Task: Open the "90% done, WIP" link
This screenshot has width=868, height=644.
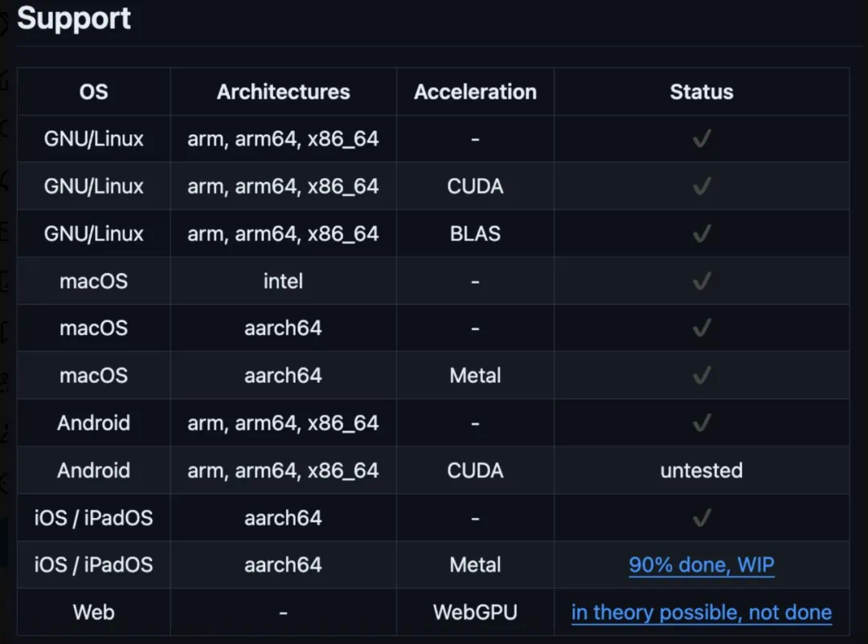Action: pos(702,565)
